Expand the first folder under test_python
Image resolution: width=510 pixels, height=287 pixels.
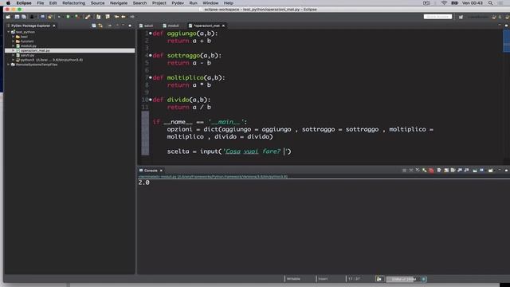(13, 37)
